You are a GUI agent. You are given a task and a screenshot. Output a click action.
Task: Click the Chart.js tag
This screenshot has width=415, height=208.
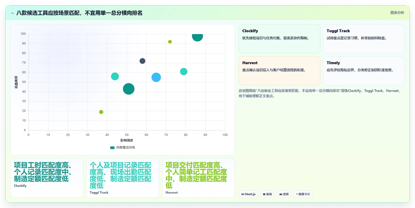coord(248,194)
